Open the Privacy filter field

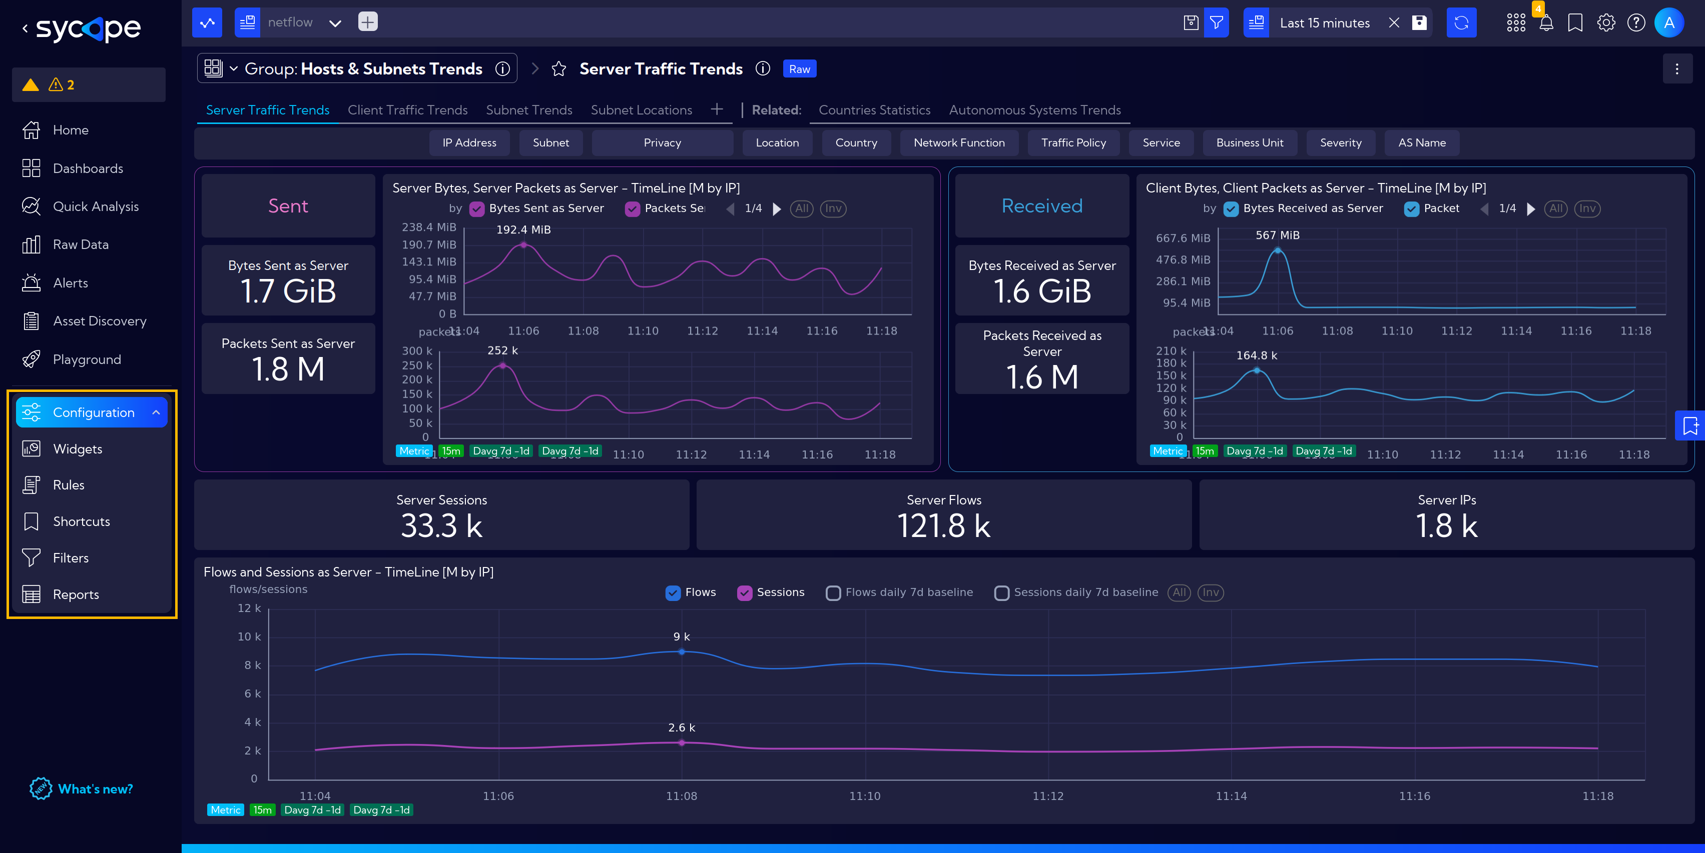click(x=662, y=143)
